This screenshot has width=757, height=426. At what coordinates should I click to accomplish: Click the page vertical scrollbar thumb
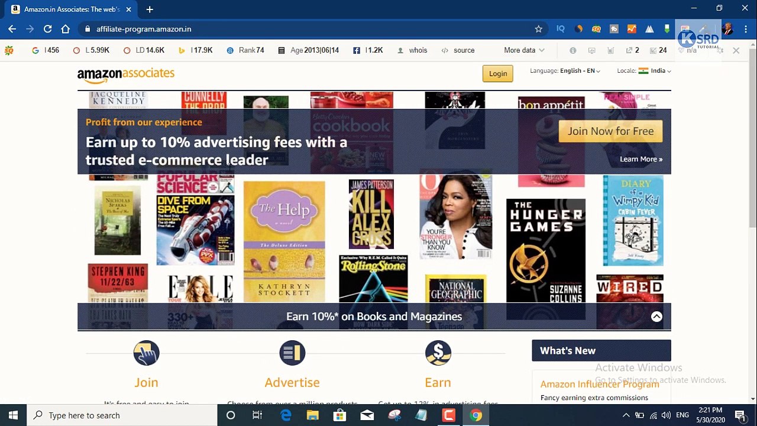[752, 138]
